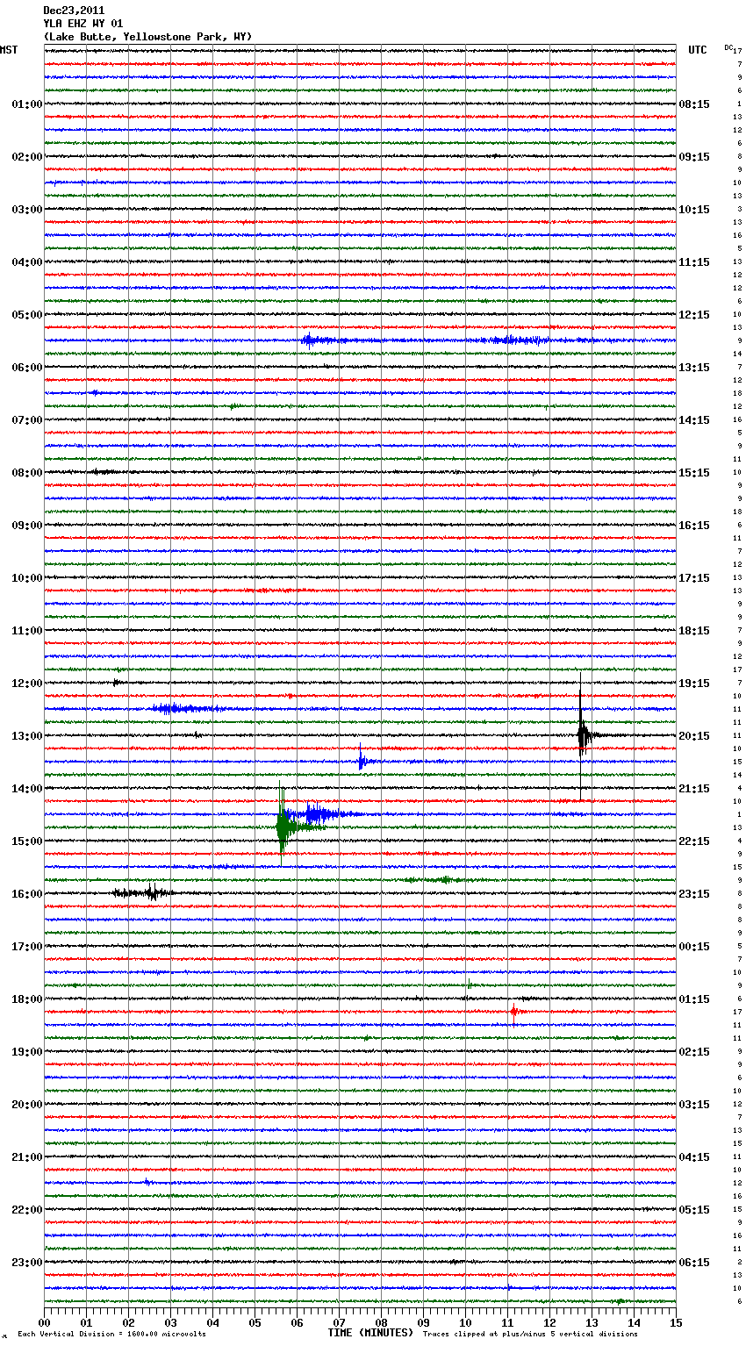Click the "Each Vertical Division = 1600.00 microvolts" note

112,1334
